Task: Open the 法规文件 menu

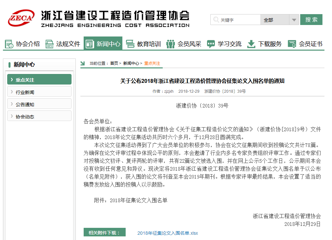Action: [63, 44]
